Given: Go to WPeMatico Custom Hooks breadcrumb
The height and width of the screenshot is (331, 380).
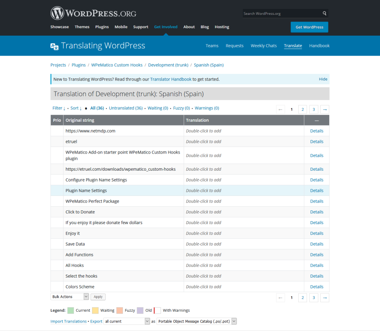Looking at the screenshot, I should click(x=117, y=65).
